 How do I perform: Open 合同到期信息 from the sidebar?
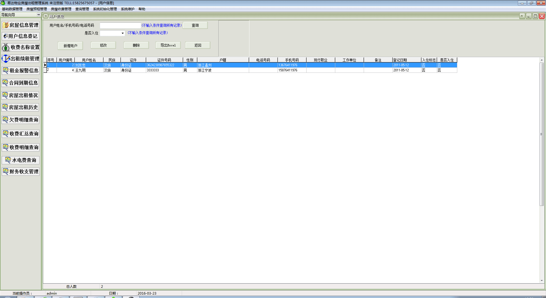pos(21,83)
